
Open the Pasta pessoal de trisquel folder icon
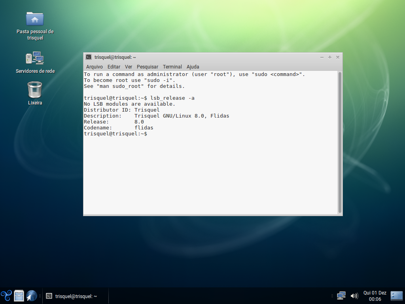pos(35,19)
